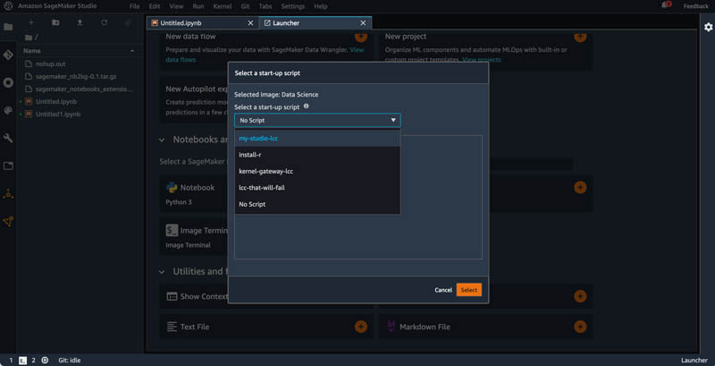
Task: Open the Kernel menu
Action: coord(222,6)
